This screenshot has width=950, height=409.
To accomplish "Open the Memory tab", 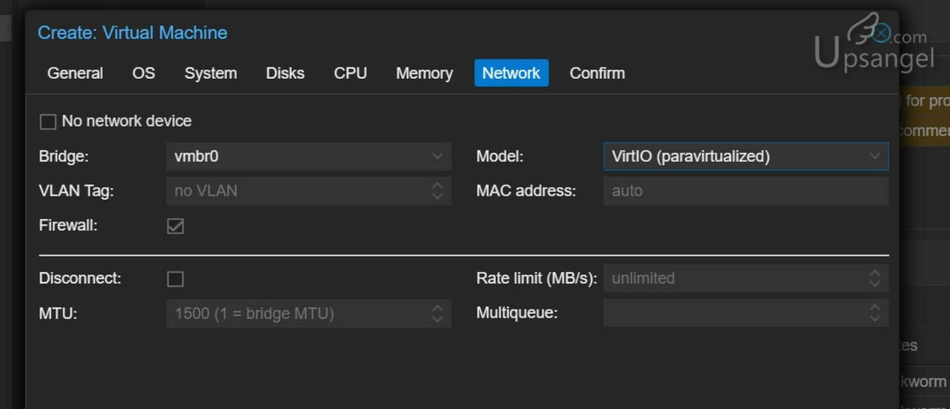I will [x=424, y=73].
